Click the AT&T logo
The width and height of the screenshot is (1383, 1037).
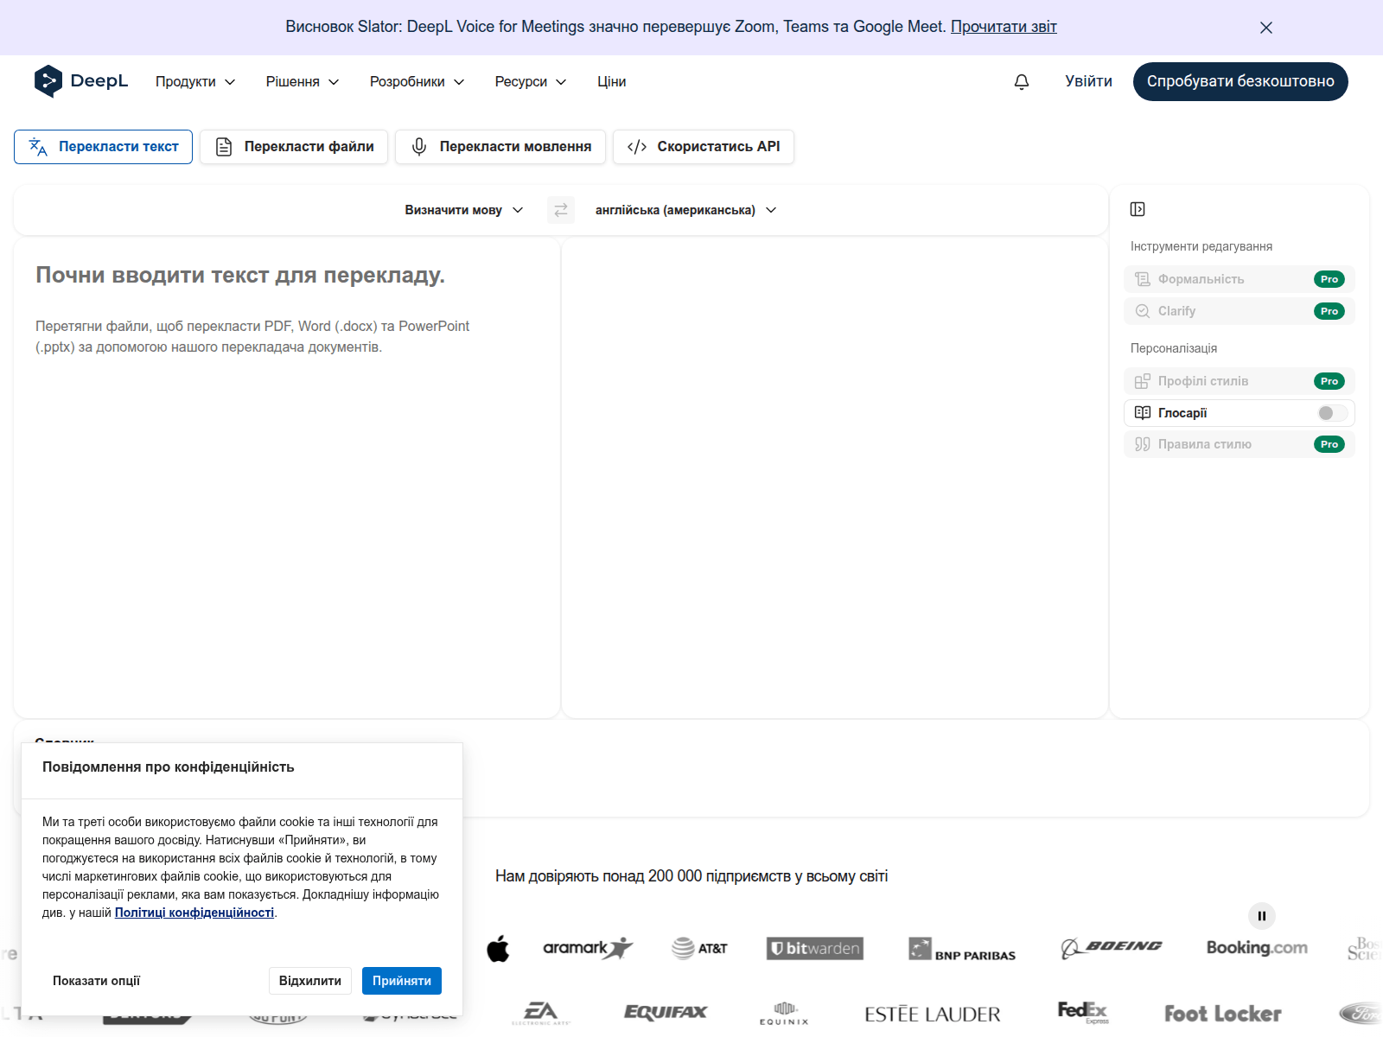click(699, 948)
